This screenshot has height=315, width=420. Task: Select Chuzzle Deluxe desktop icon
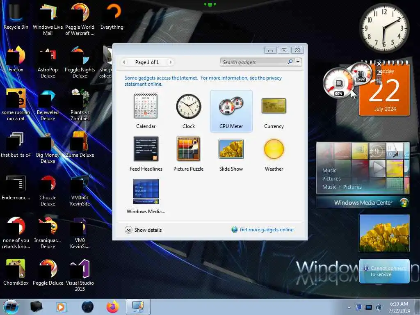pyautogui.click(x=48, y=190)
